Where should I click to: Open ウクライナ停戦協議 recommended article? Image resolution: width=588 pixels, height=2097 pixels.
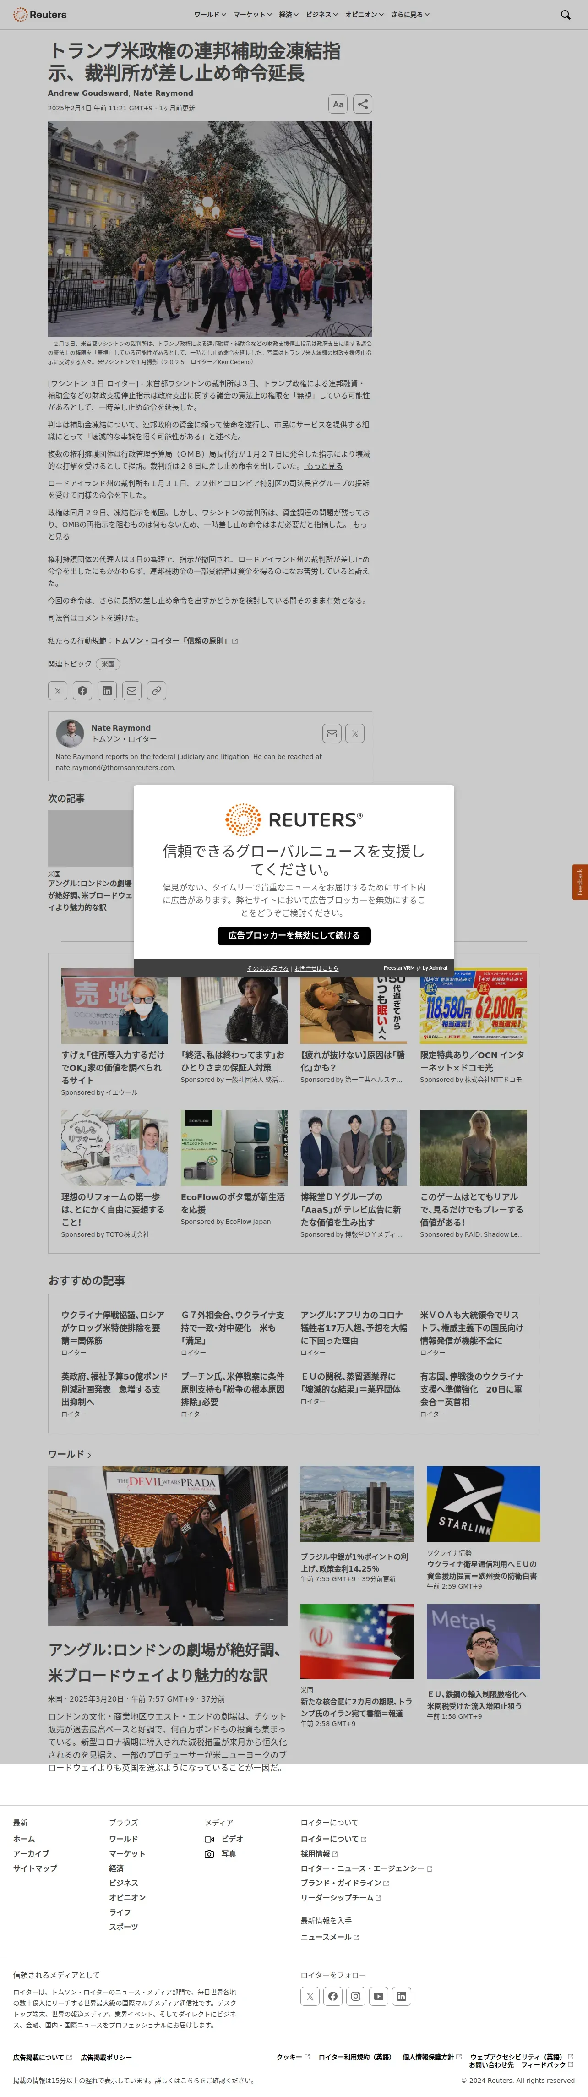coord(113,1327)
